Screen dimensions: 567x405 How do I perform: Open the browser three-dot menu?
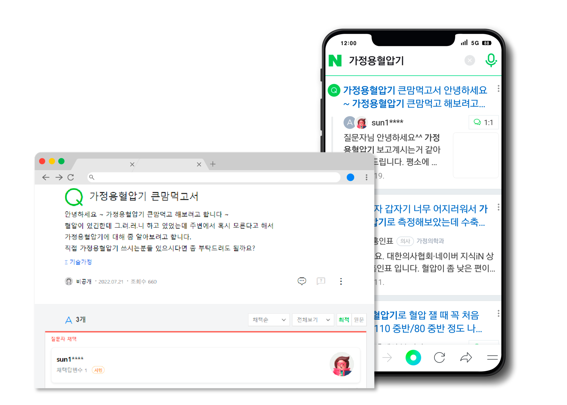click(366, 177)
